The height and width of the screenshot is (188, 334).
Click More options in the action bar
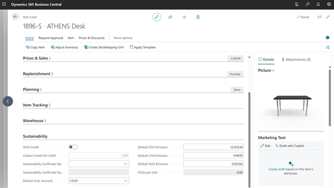click(x=123, y=38)
